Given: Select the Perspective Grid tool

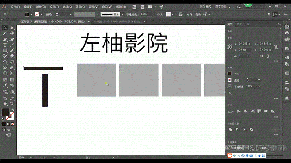Looking at the screenshot, I should coord(12,73).
